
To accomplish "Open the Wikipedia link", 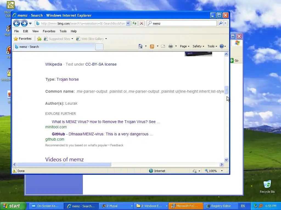I will click(54, 64).
